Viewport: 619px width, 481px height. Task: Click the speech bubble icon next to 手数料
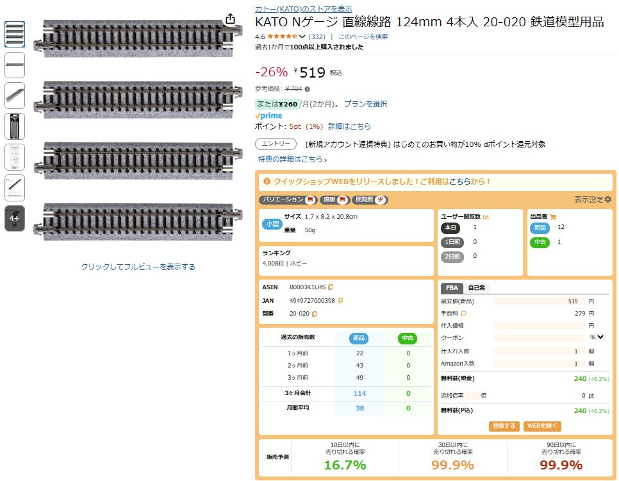click(463, 313)
